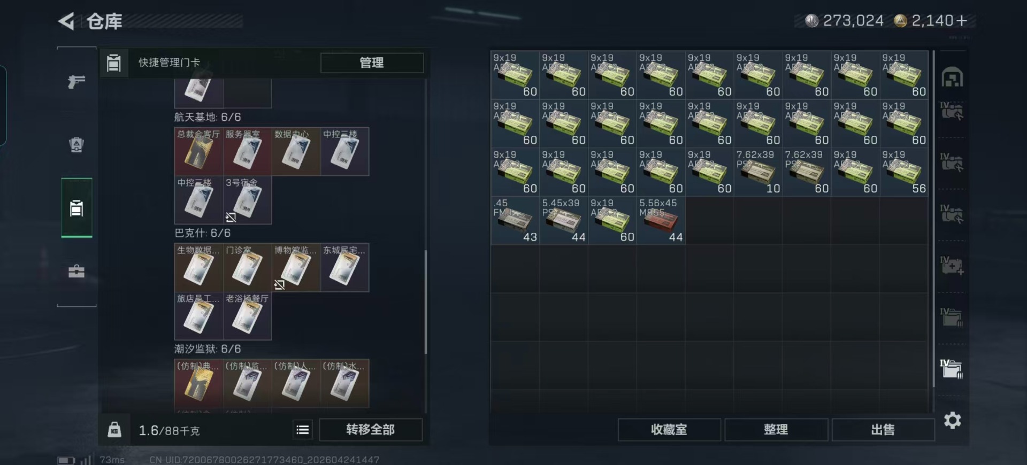
Task: Click the weight lock icon
Action: pyautogui.click(x=114, y=430)
